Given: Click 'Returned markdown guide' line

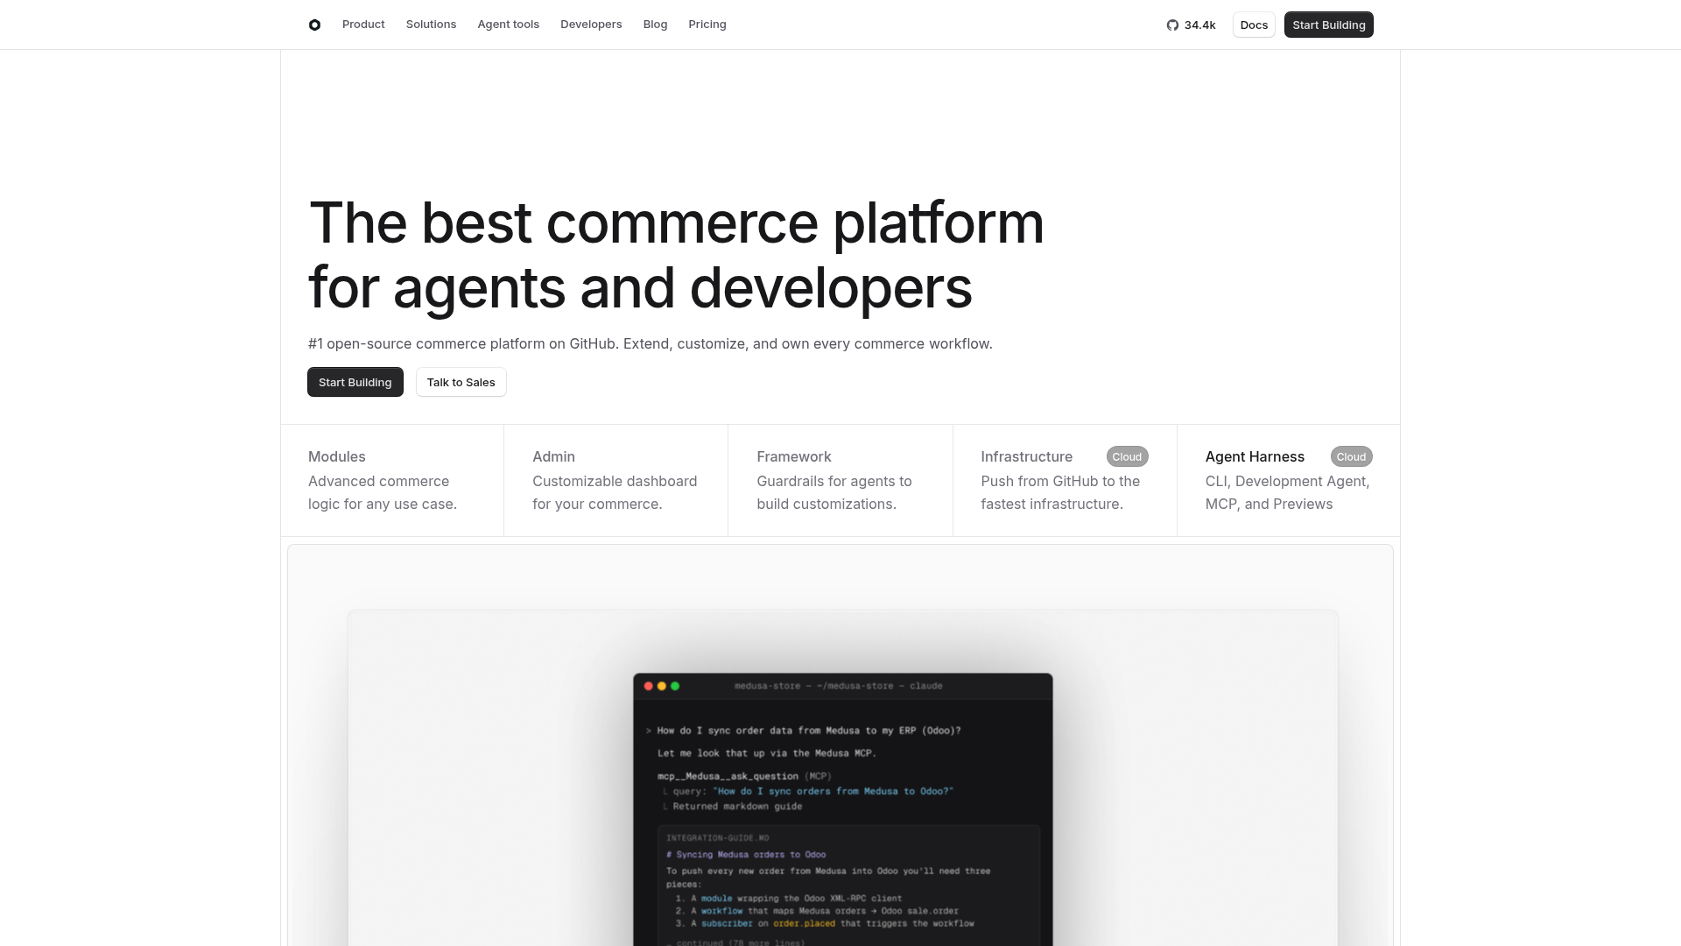Looking at the screenshot, I should coord(737,807).
